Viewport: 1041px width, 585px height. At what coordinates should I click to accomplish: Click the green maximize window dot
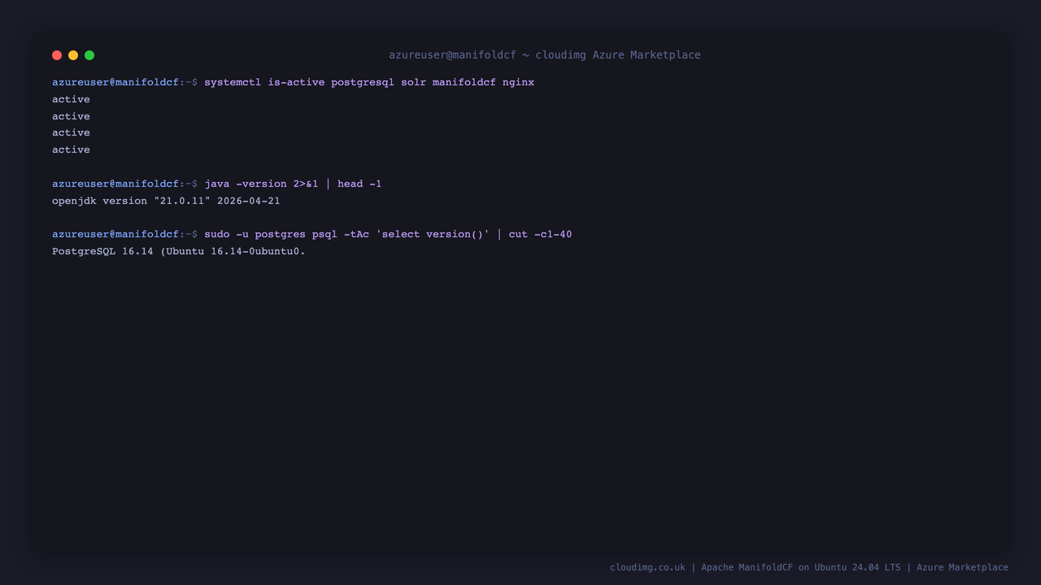[89, 55]
